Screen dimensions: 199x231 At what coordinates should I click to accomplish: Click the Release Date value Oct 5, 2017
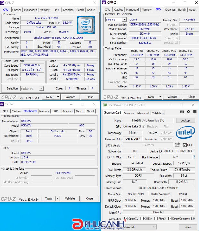[x=132, y=139]
